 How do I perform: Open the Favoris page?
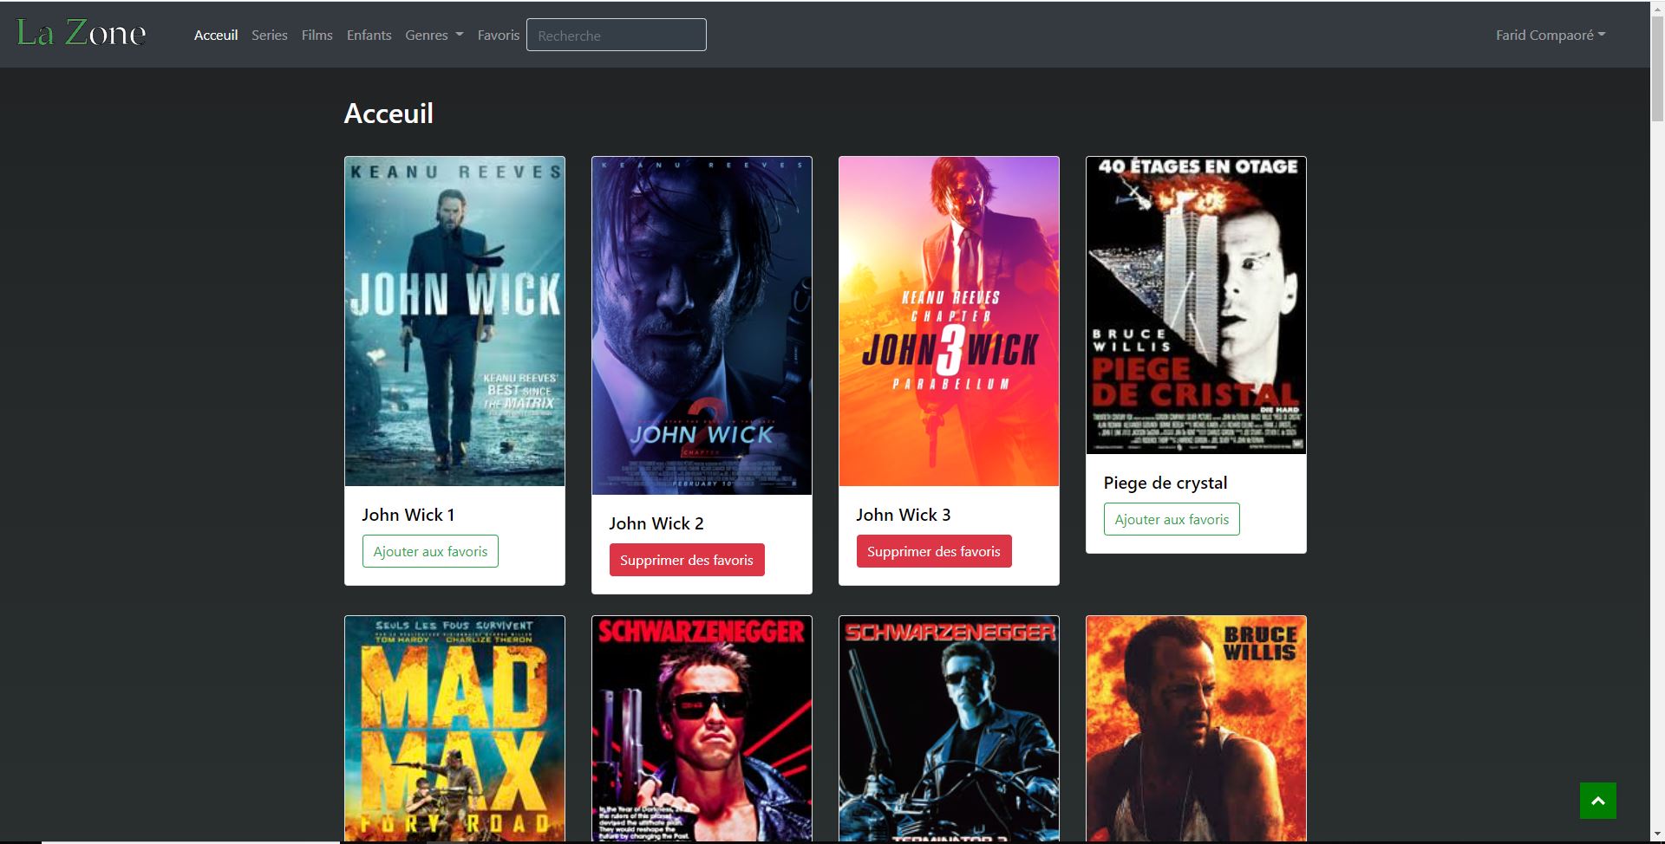(x=499, y=36)
